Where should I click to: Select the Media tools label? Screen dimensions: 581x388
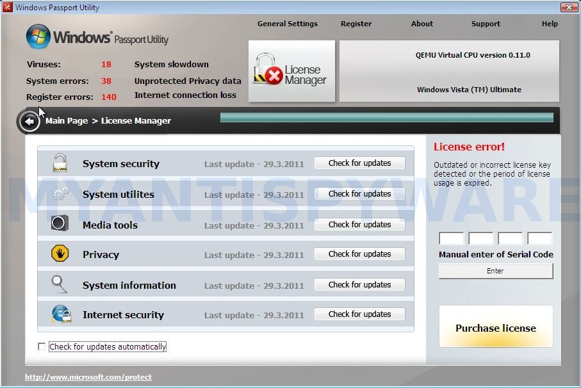pyautogui.click(x=110, y=225)
